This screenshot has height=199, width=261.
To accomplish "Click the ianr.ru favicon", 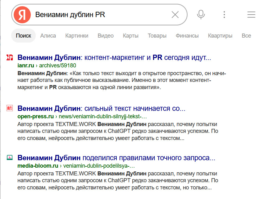I will (10, 57).
